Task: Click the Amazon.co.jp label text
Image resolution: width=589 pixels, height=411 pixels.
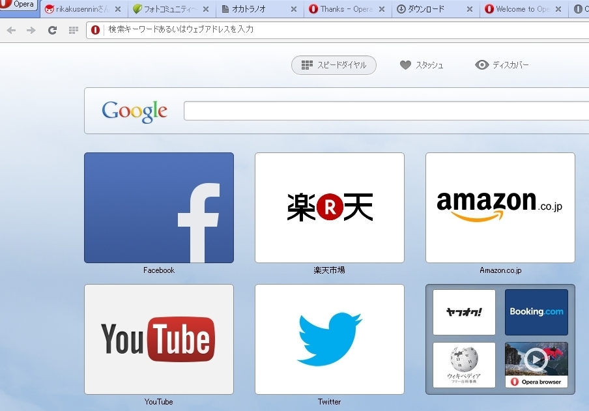Action: pyautogui.click(x=500, y=270)
